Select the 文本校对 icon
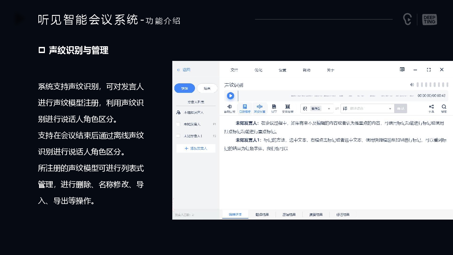The height and width of the screenshot is (255, 453). (287, 108)
